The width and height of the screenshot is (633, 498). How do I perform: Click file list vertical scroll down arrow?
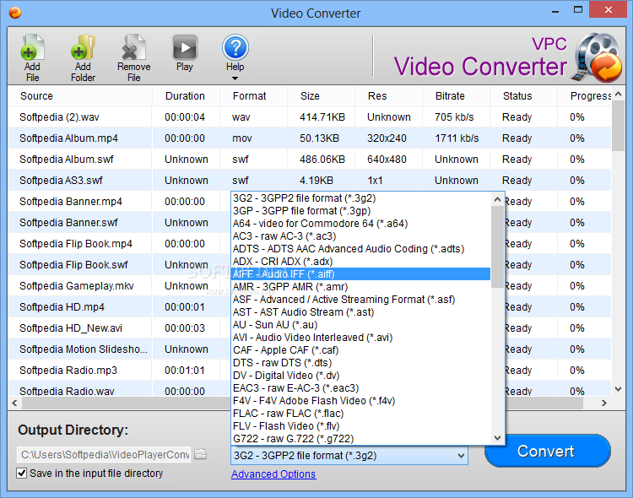[618, 389]
